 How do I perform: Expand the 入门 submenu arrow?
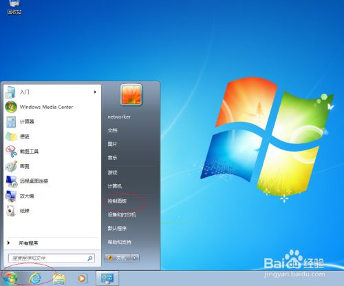pyautogui.click(x=95, y=92)
